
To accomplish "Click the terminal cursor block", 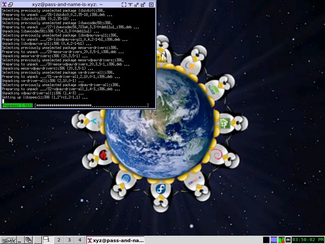I will [x=3, y=101].
